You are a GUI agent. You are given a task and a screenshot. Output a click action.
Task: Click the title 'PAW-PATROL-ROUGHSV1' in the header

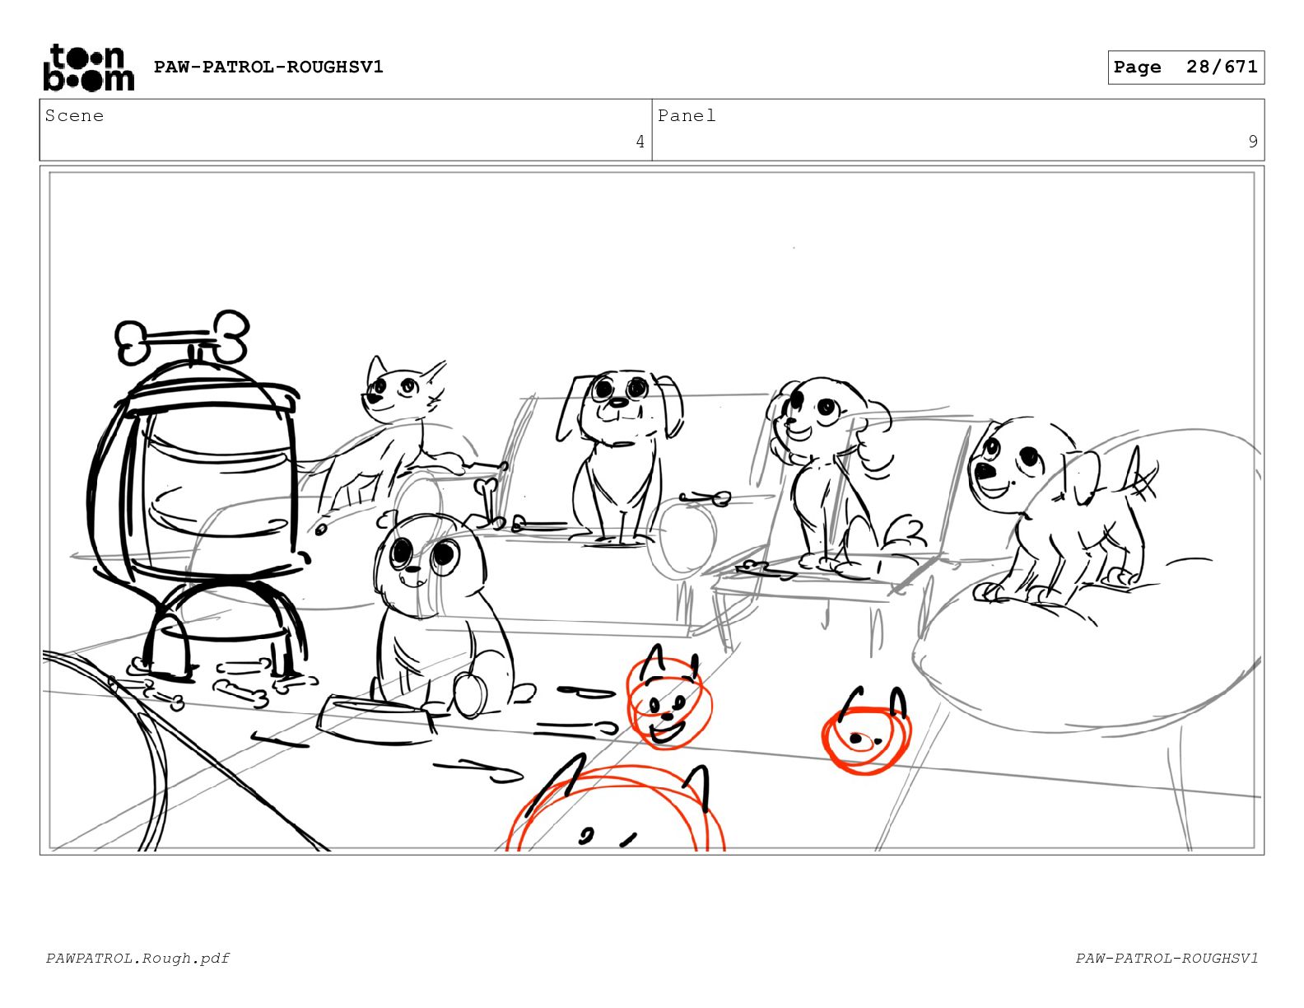pos(268,67)
